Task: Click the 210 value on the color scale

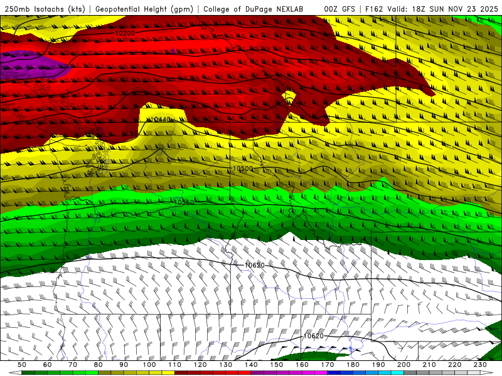Action: pos(429,365)
